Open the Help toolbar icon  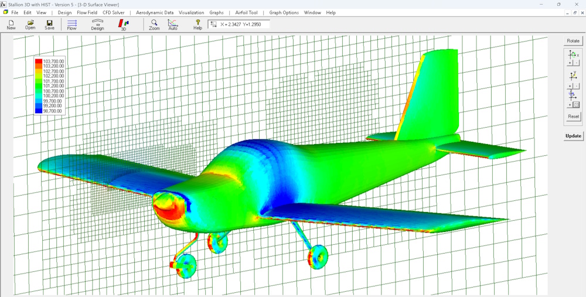(197, 25)
